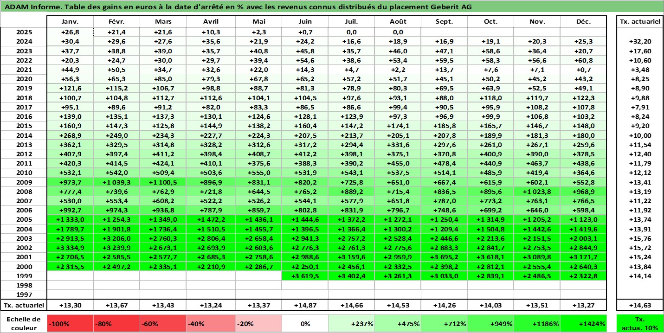Click cell value +3 334,9
Viewport: 664px width, 333px height.
(71, 248)
